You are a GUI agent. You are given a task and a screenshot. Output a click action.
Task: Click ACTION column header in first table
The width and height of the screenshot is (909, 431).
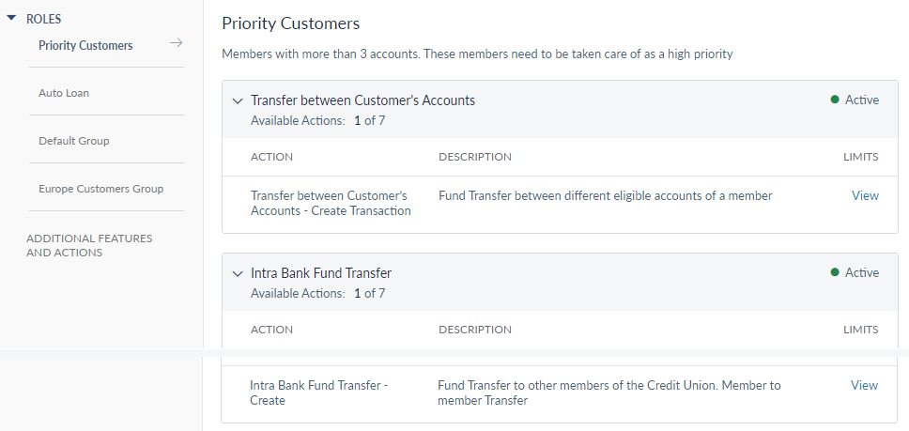[x=271, y=157]
